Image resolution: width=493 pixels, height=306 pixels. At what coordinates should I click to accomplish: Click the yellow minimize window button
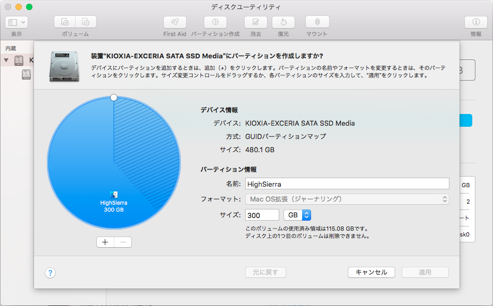19,7
